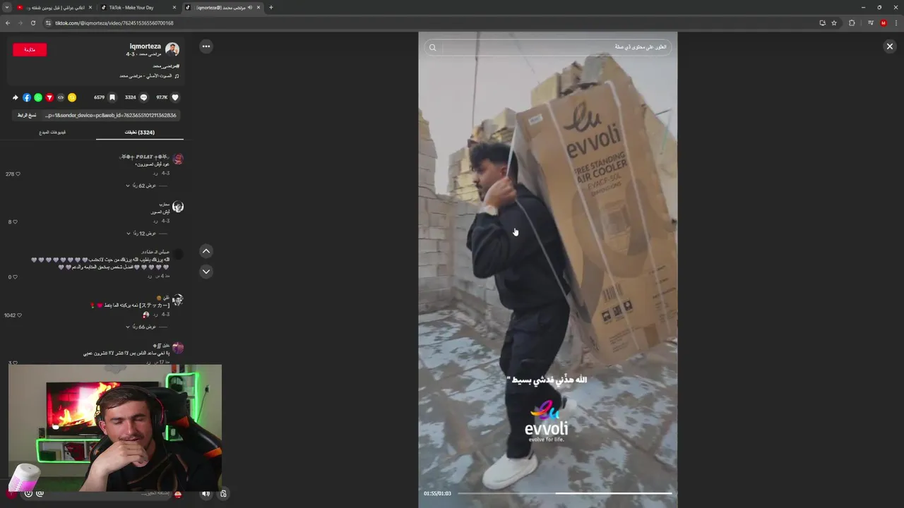This screenshot has height=508, width=904.
Task: Click the search magnifier icon above video
Action: (433, 47)
